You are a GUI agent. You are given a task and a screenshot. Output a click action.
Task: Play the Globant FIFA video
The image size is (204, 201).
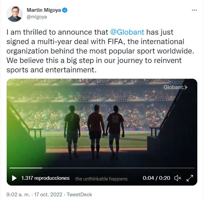pyautogui.click(x=14, y=178)
